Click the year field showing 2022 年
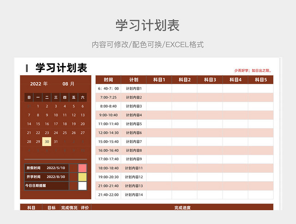 point(39,84)
